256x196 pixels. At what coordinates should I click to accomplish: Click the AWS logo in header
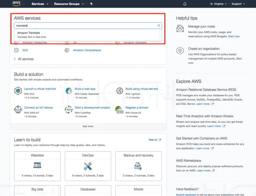16,3
